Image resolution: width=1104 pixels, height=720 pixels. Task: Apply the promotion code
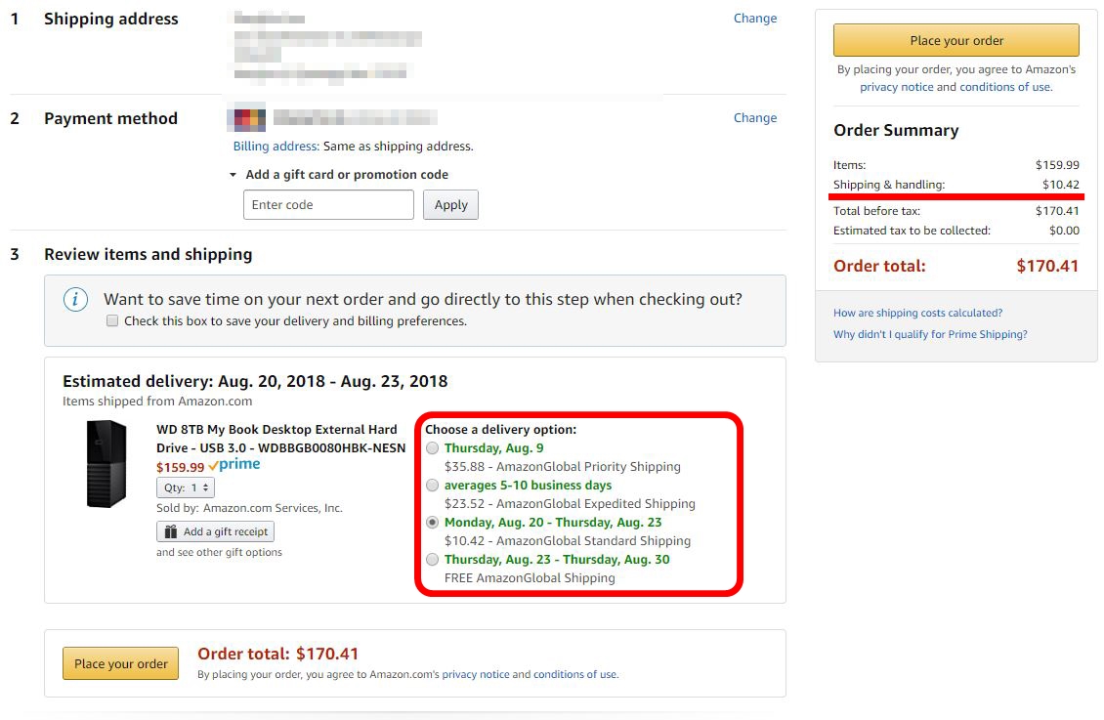450,205
